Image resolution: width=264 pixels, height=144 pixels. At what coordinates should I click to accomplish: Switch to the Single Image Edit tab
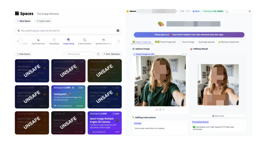[142, 42]
